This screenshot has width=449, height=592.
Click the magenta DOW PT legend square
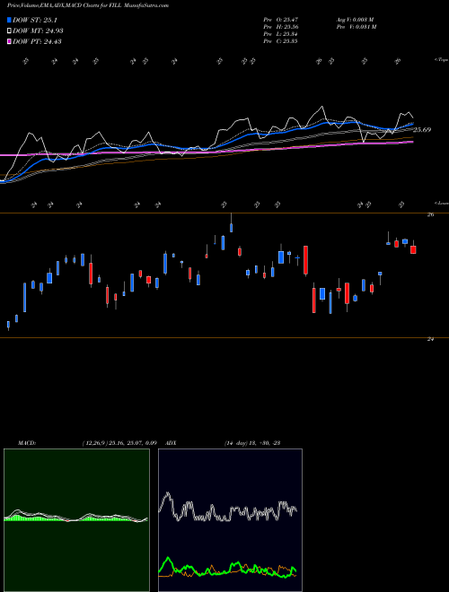click(x=9, y=41)
